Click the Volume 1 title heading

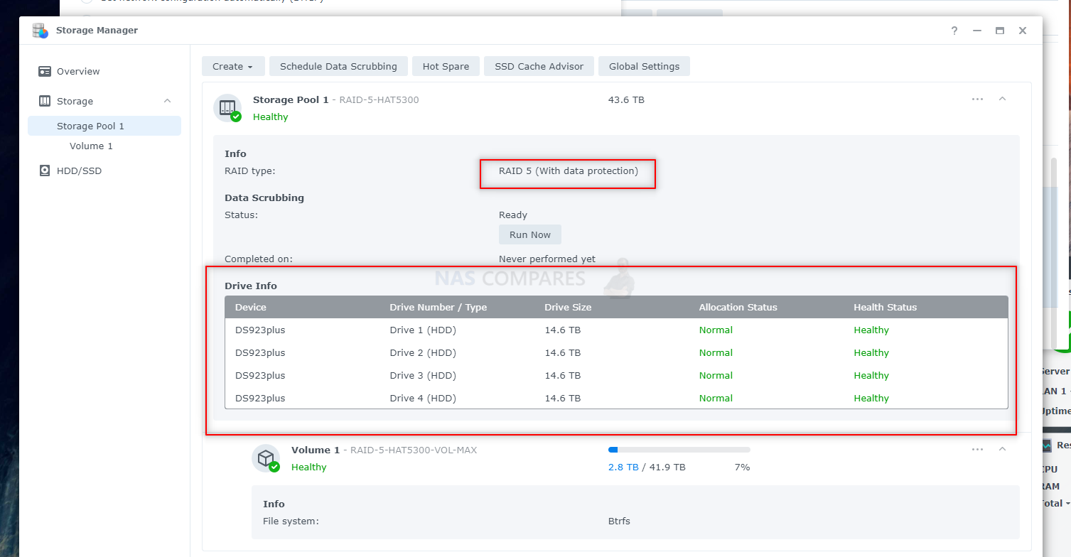pyautogui.click(x=316, y=450)
